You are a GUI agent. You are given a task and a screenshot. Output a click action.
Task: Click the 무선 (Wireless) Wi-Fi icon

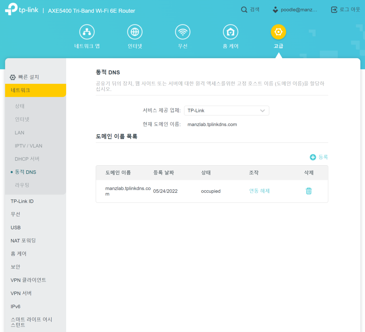(182, 32)
